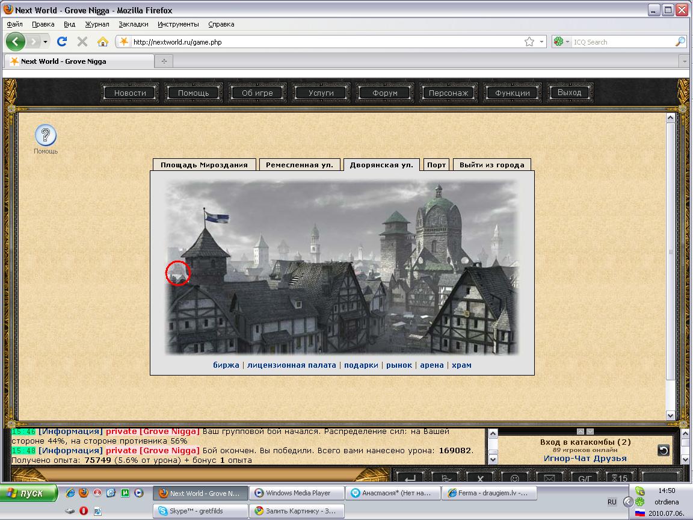Viewport: 693px width, 520px height.
Task: Click the Друзья link
Action: click(x=610, y=458)
